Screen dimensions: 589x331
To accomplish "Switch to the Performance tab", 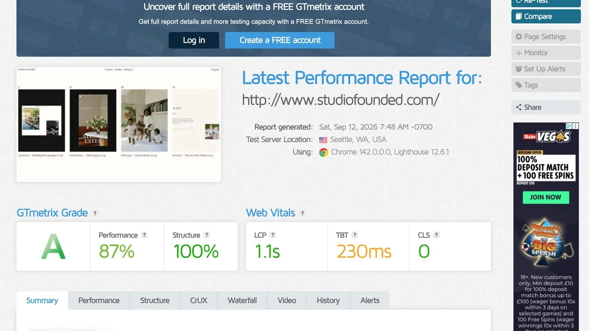I will [x=99, y=300].
